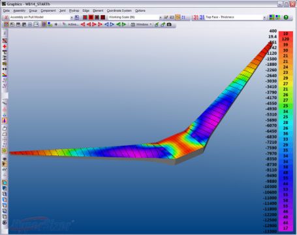Click the green right arrow icon
Screen dimensions: 297x235
(124, 24)
